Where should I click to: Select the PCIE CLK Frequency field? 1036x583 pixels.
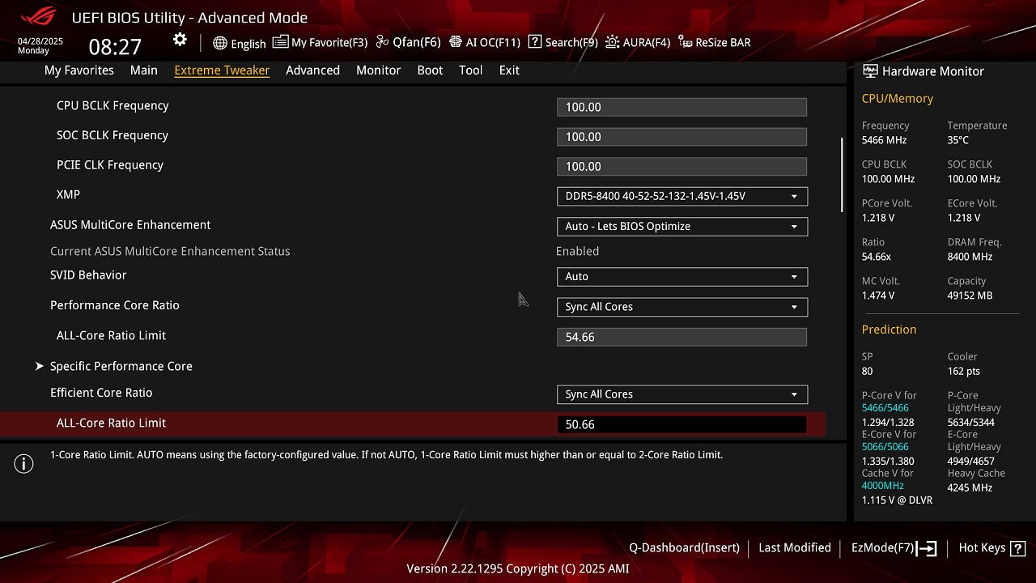pyautogui.click(x=682, y=166)
